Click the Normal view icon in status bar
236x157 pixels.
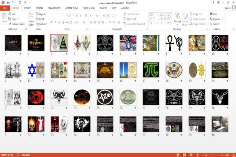pos(178,155)
